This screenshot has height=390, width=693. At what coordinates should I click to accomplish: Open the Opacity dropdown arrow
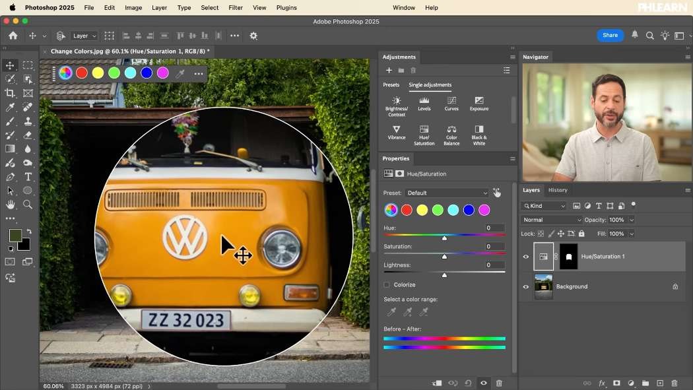point(632,220)
